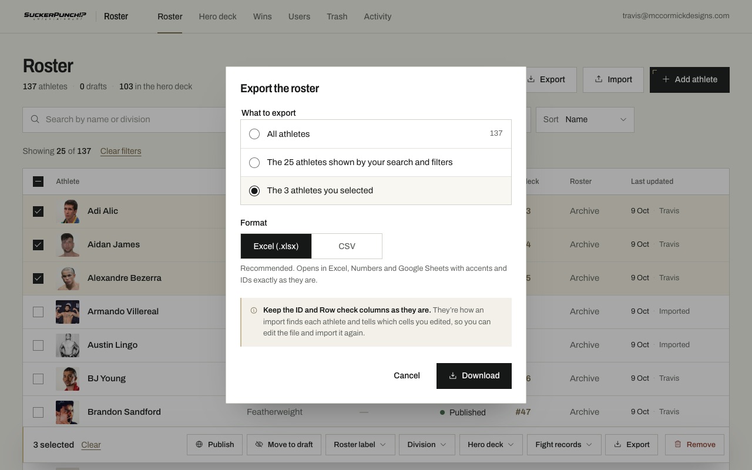Switch to the Wins tab
This screenshot has height=470, width=752.
(x=262, y=16)
